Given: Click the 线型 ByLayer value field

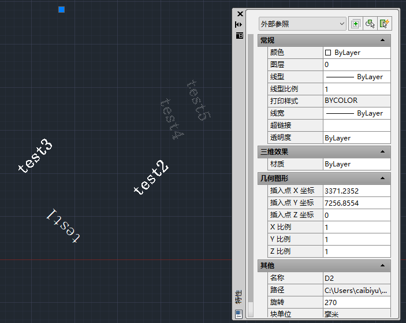Looking at the screenshot, I should tap(356, 77).
